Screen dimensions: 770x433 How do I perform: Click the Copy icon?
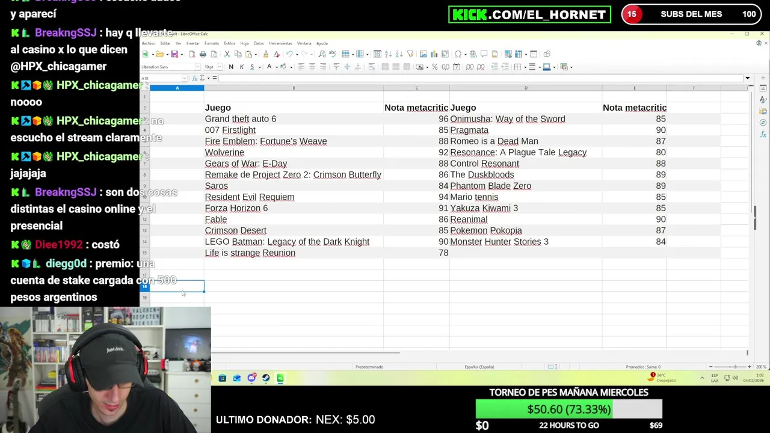point(238,54)
